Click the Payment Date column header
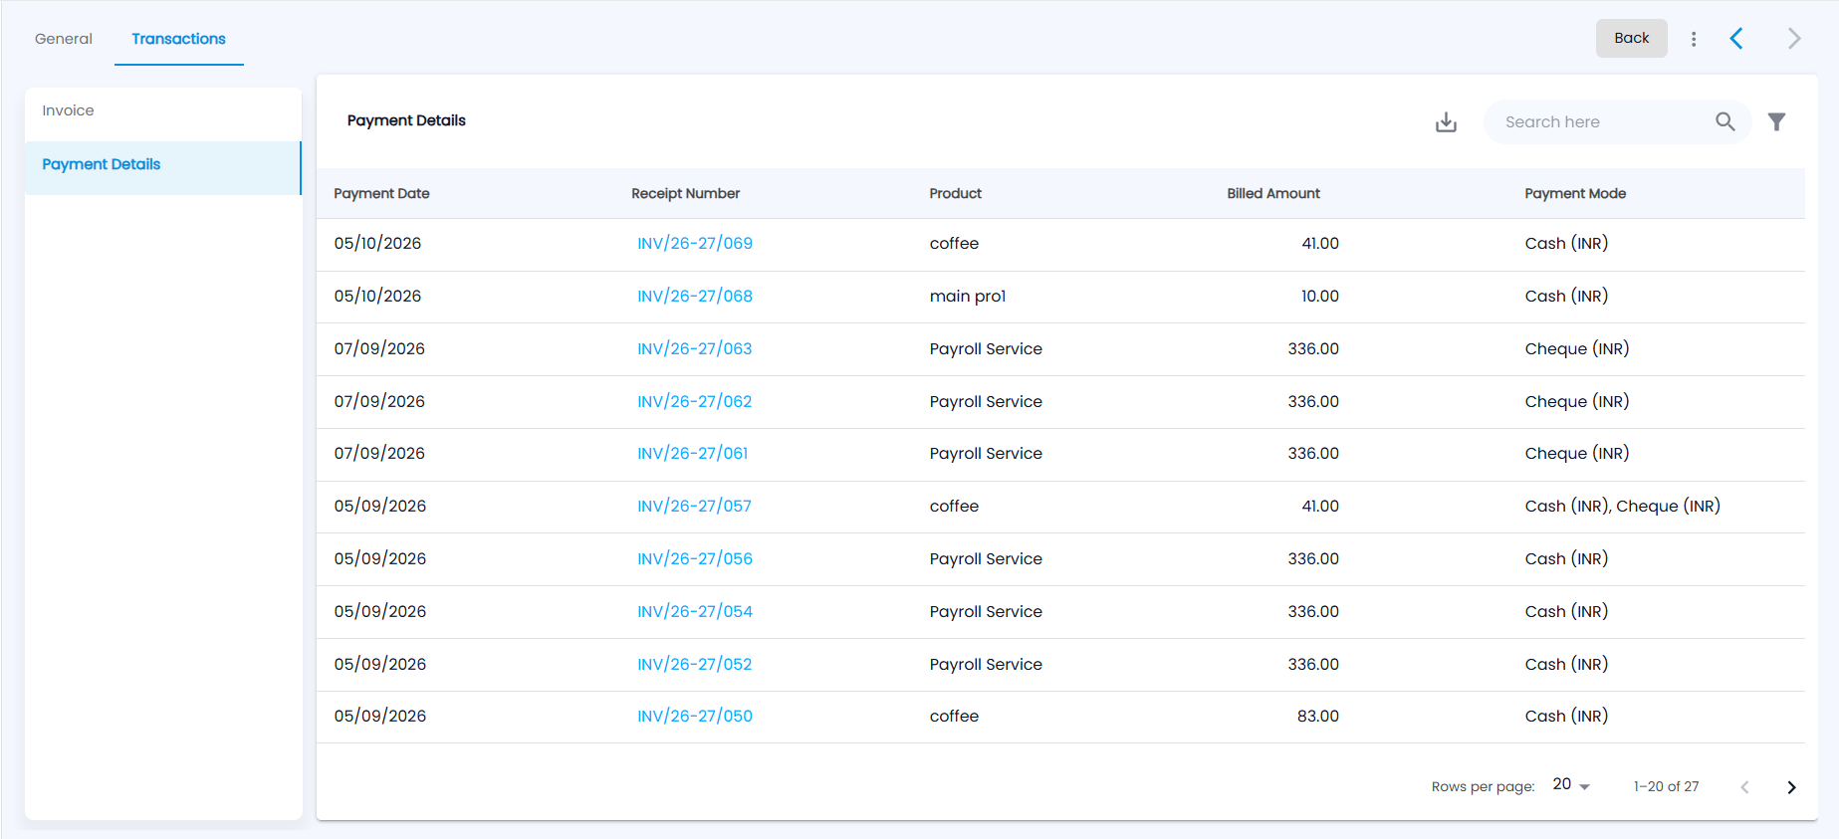Viewport: 1839px width, 839px height. pyautogui.click(x=382, y=194)
